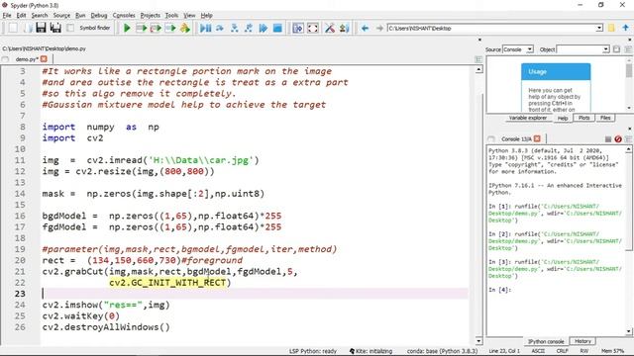Stop debugging with the blue square
Image resolution: width=634 pixels, height=356 pixels.
point(277,28)
